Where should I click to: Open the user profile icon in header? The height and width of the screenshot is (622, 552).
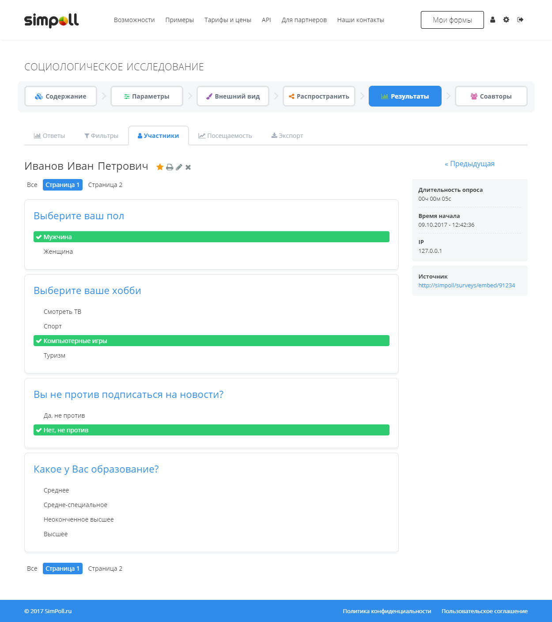coord(493,20)
